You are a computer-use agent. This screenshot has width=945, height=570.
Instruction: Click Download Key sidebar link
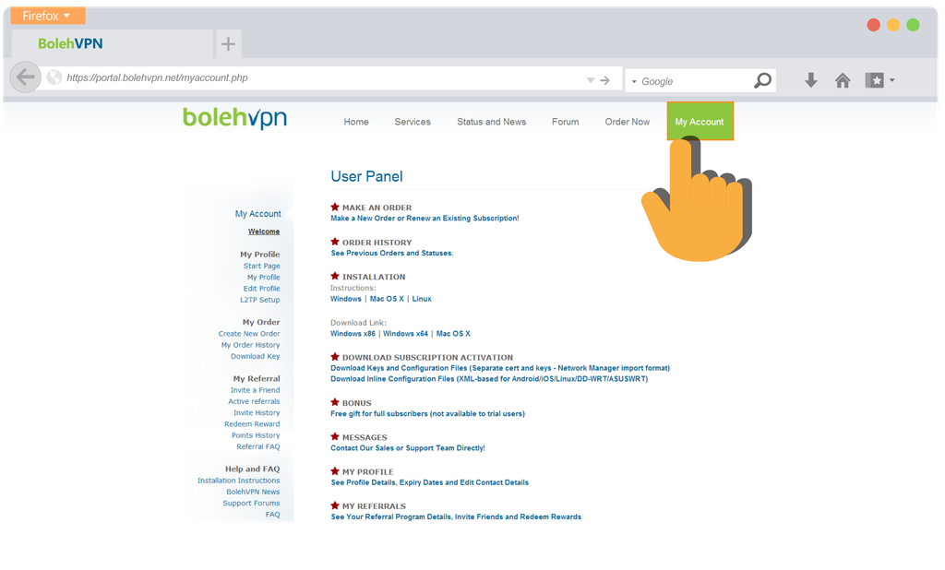pyautogui.click(x=255, y=356)
